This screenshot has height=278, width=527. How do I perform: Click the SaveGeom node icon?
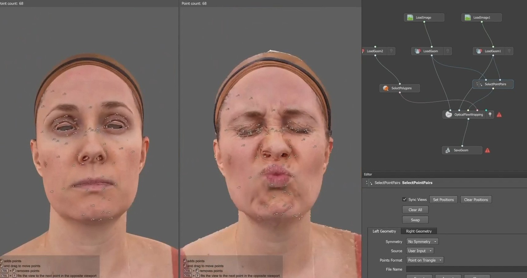[x=448, y=150]
